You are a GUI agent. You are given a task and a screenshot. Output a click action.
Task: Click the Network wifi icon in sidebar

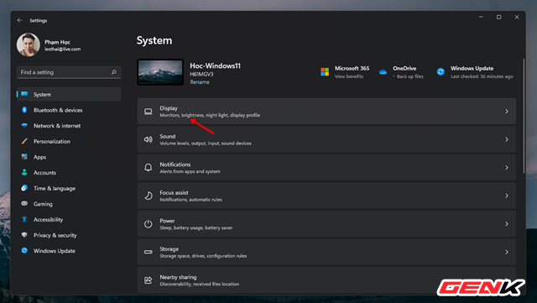[x=24, y=125]
